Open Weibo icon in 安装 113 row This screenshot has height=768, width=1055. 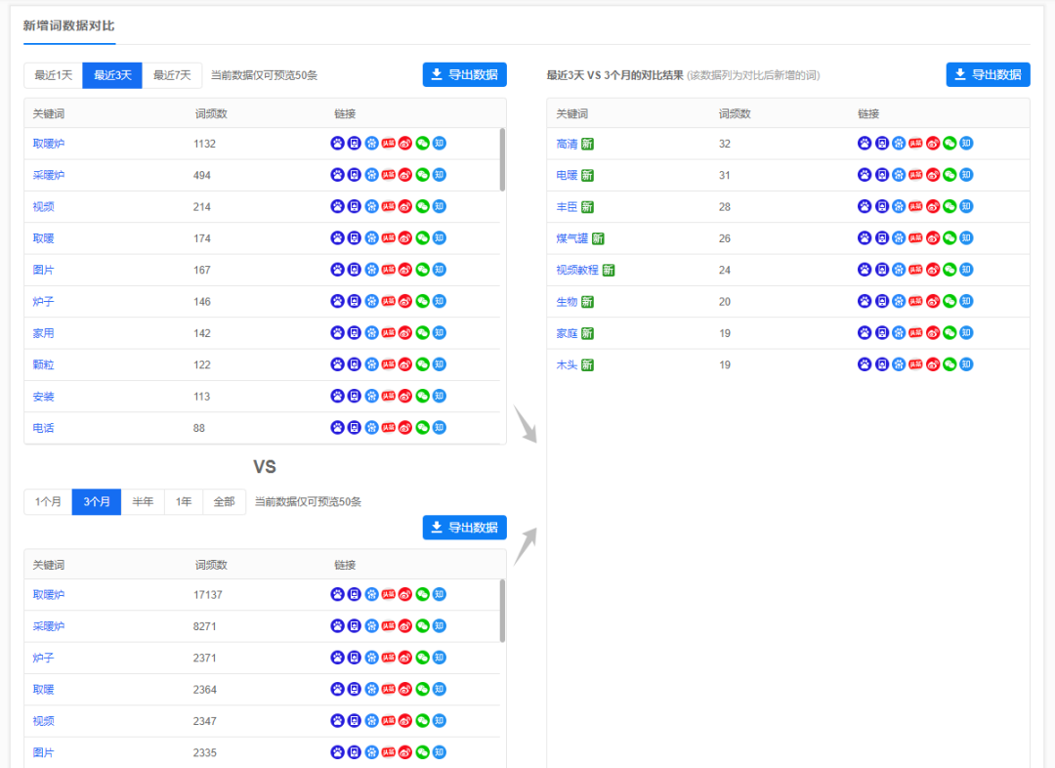[x=405, y=397]
